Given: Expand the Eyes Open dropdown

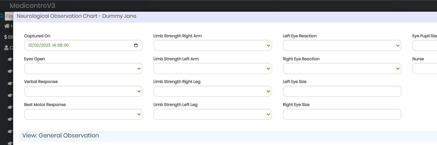Looking at the screenshot, I should coord(83,68).
